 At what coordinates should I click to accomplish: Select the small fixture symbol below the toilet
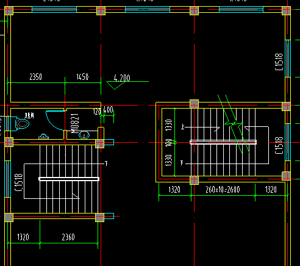pyautogui.click(x=43, y=137)
